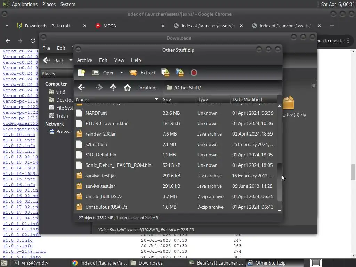Open the Help menu
Viewport: 356px width, 267px height.
136,60
